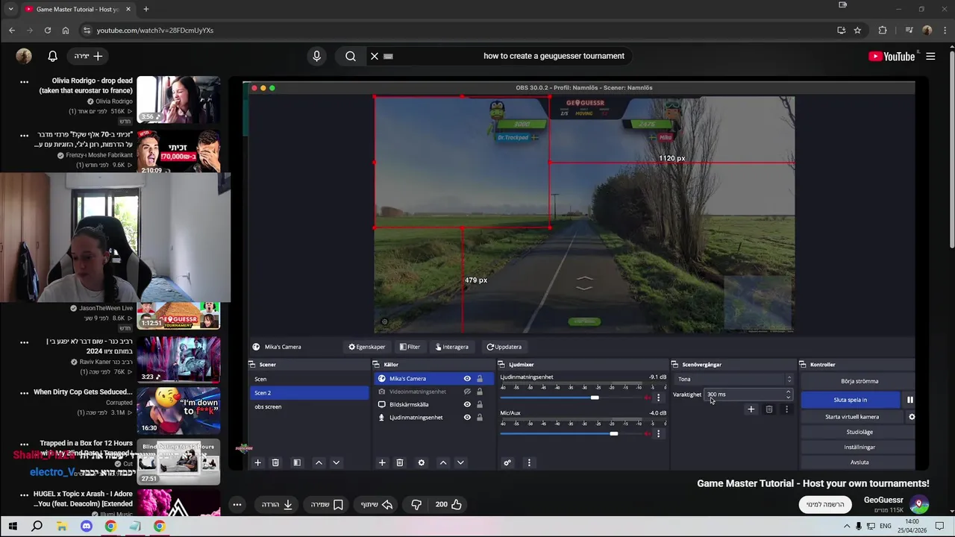
Task: Click the Sluta spela in button
Action: click(850, 400)
